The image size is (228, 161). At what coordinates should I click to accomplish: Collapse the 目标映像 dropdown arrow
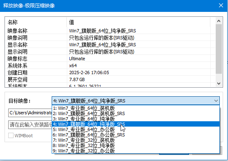point(216,101)
